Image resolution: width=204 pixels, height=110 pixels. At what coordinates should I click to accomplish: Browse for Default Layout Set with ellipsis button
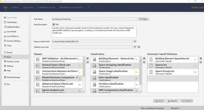coord(135,47)
